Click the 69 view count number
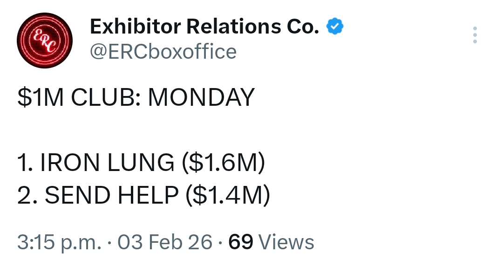The image size is (503, 267). [x=241, y=242]
